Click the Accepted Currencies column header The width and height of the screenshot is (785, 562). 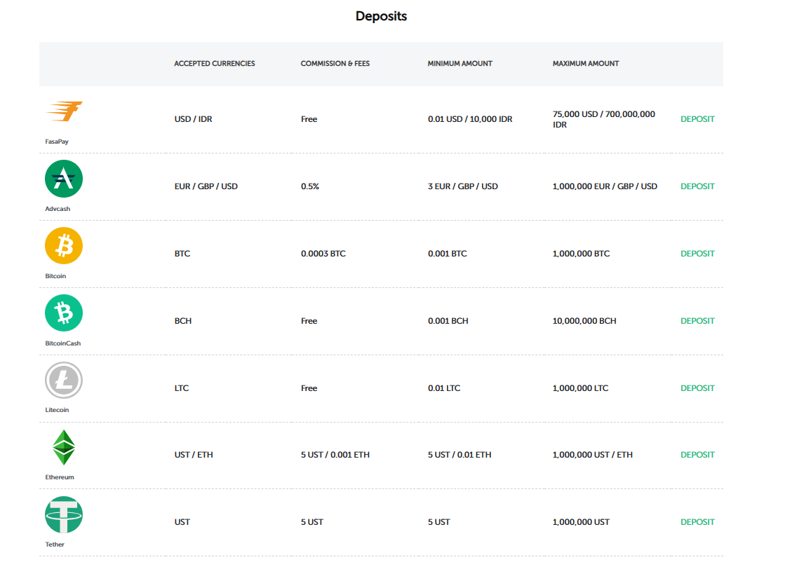(215, 64)
